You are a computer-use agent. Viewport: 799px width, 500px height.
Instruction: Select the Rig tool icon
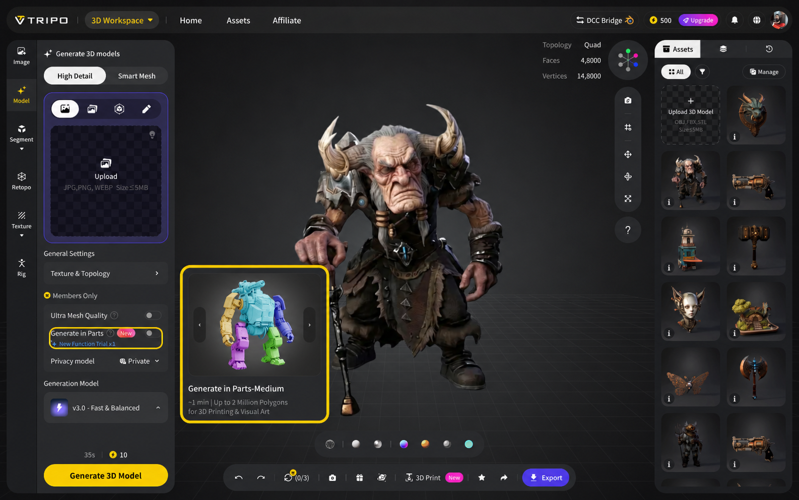pyautogui.click(x=21, y=268)
